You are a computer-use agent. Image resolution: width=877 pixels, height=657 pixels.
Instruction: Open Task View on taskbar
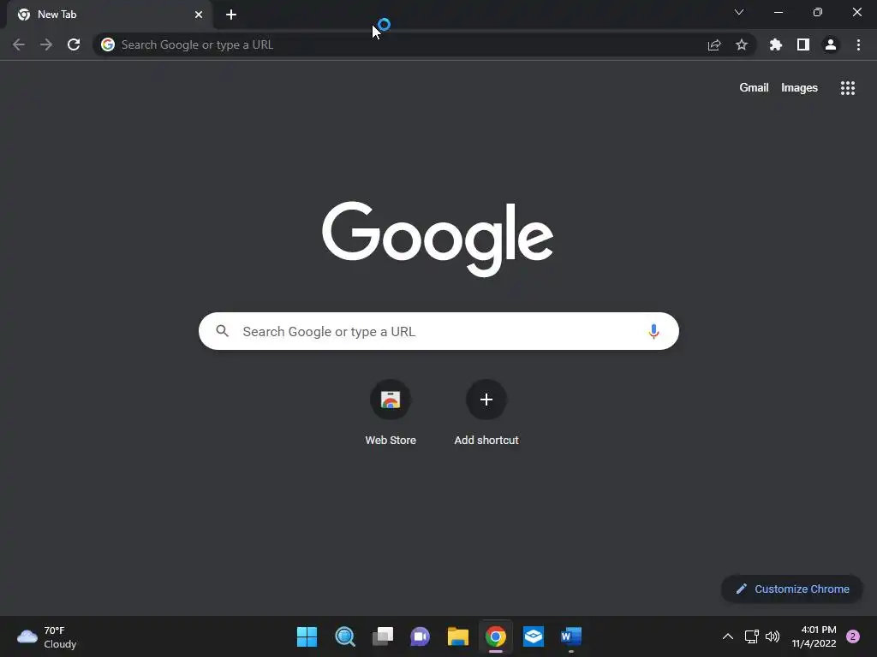point(383,636)
